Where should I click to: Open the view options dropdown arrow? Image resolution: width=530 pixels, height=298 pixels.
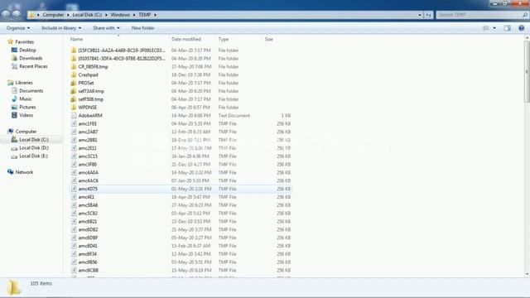[494, 28]
